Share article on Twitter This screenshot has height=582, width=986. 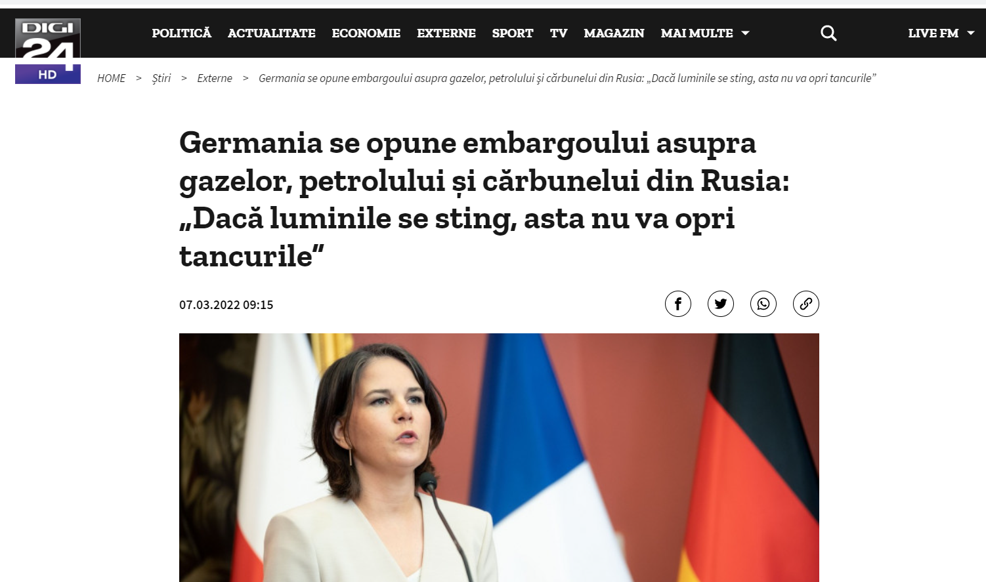point(721,304)
